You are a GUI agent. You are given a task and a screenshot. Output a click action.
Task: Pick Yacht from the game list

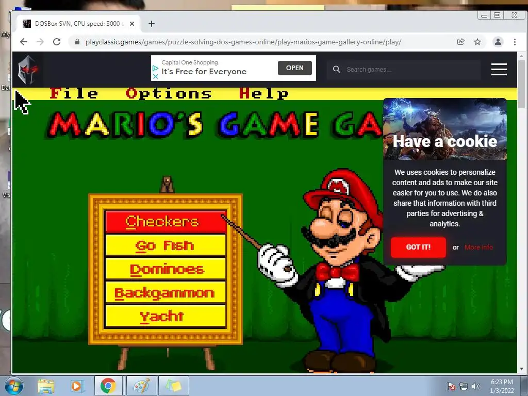tap(166, 316)
